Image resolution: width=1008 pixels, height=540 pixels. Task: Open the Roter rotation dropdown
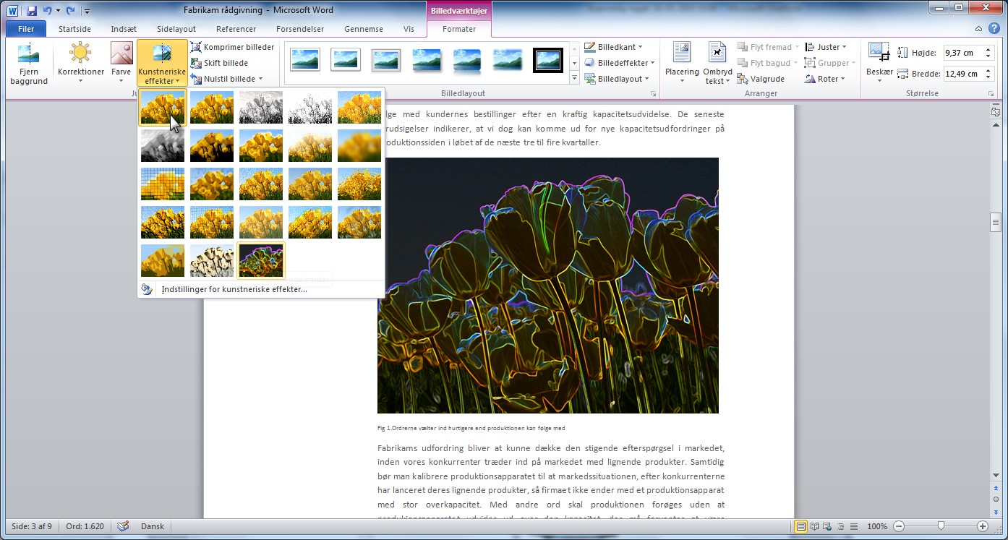point(827,79)
